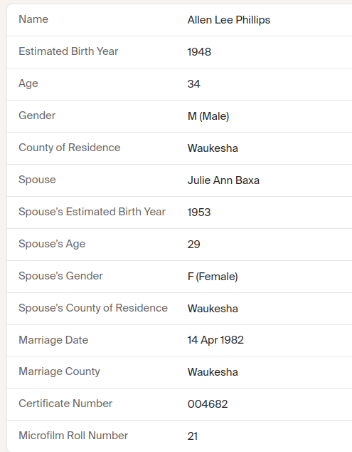Select the Spouse's Estimated Birth Year 1953
The height and width of the screenshot is (452, 352).
[x=199, y=212]
